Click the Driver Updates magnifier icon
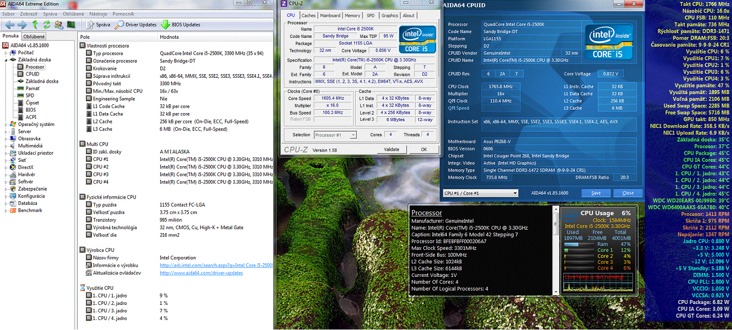732x330 pixels. [119, 25]
